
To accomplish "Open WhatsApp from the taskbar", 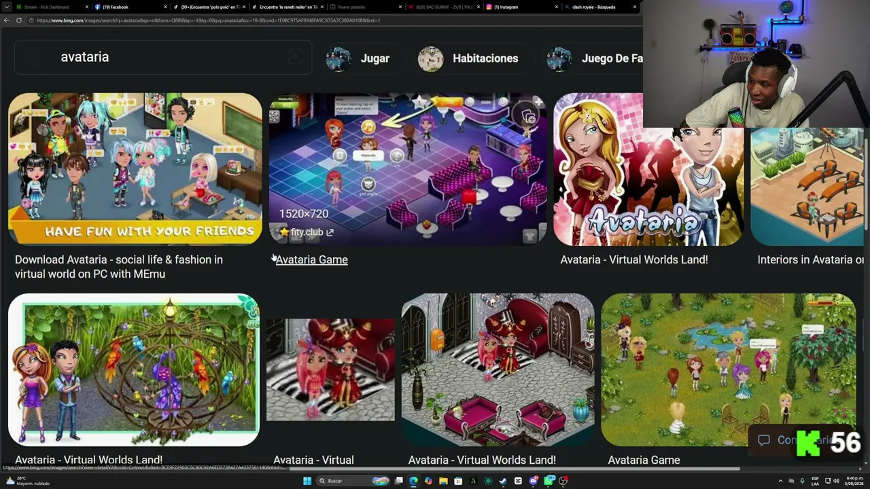I will [549, 481].
